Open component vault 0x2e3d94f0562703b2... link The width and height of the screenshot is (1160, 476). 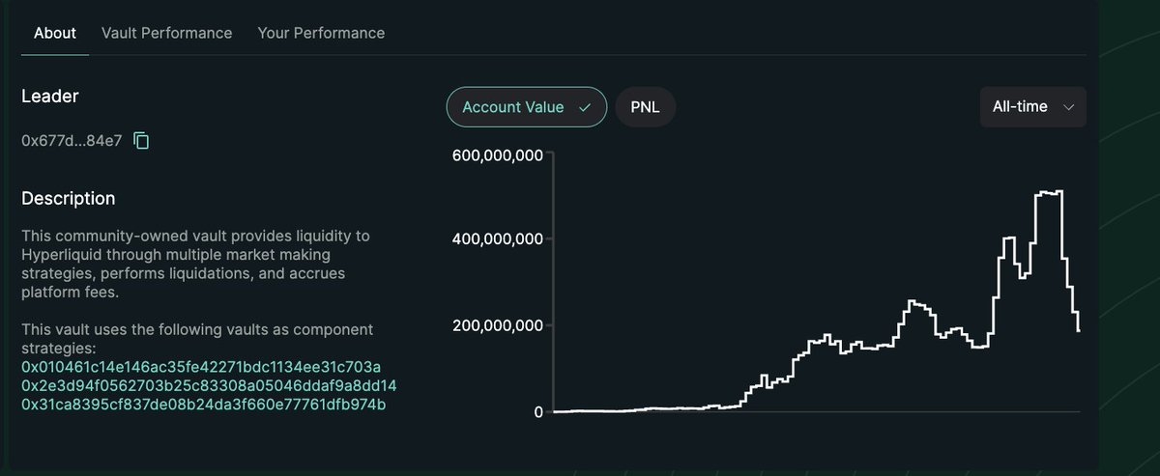click(209, 385)
